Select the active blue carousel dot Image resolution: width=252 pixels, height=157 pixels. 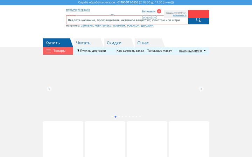pos(115,117)
